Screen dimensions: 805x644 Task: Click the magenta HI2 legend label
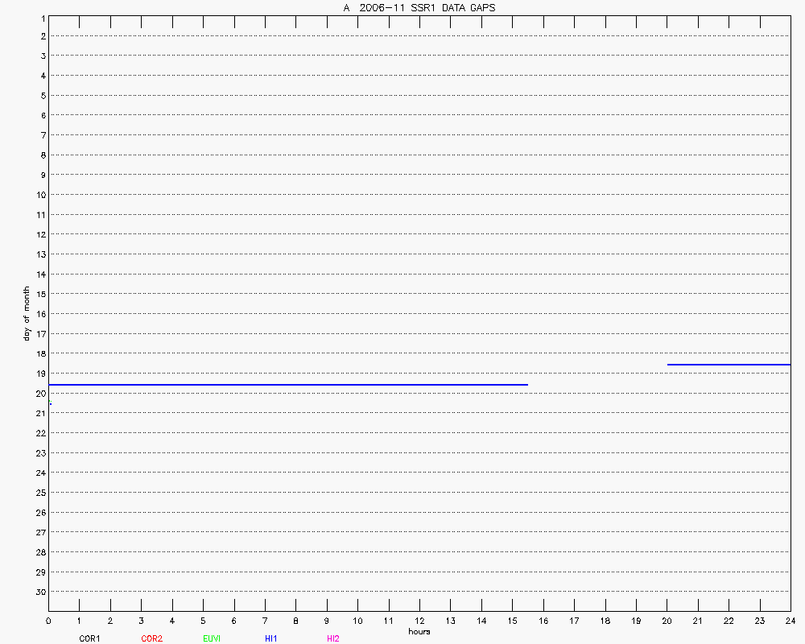333,638
